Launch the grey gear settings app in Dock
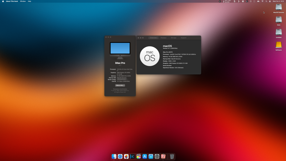 pyautogui.click(x=157, y=156)
